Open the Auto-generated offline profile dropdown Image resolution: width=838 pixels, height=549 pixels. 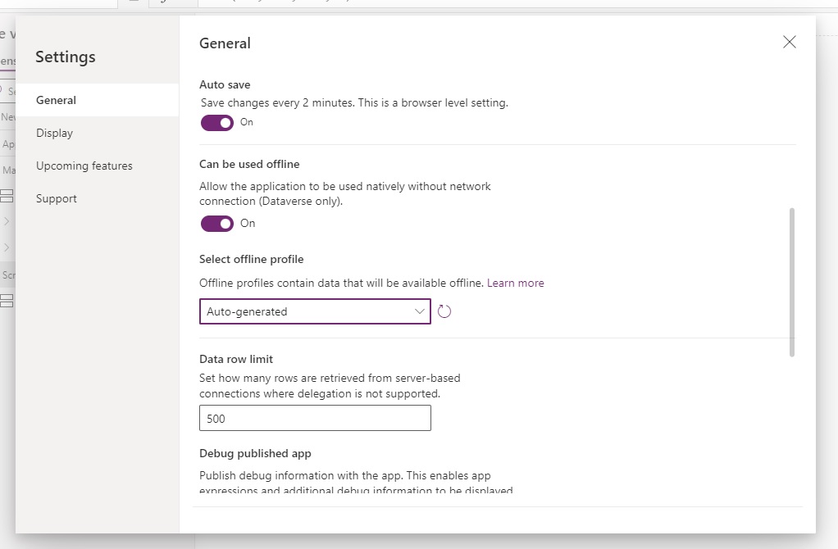tap(315, 311)
